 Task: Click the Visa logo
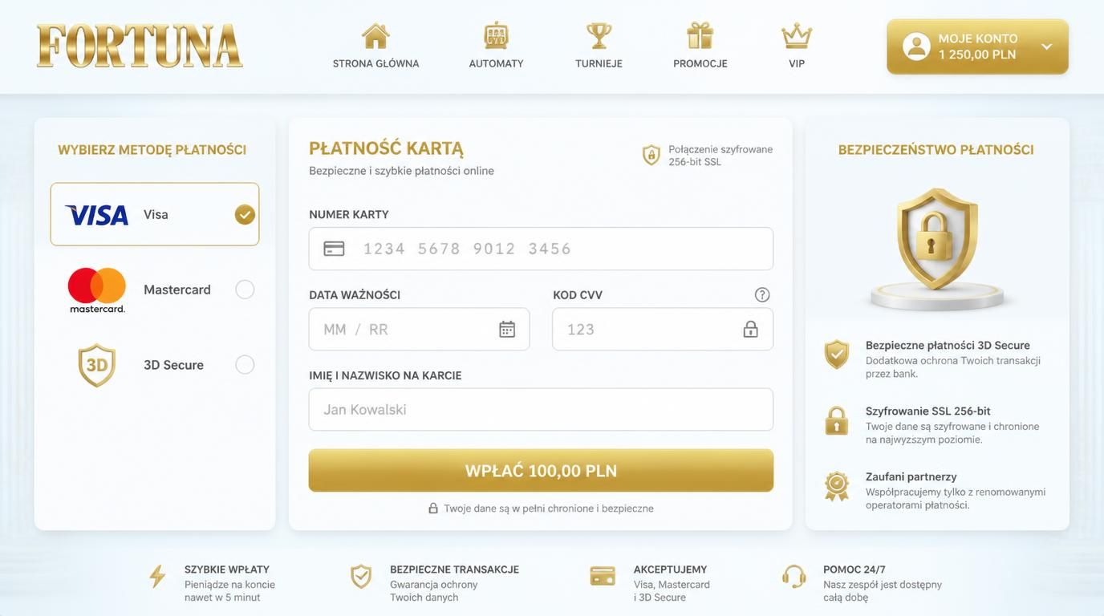[97, 215]
